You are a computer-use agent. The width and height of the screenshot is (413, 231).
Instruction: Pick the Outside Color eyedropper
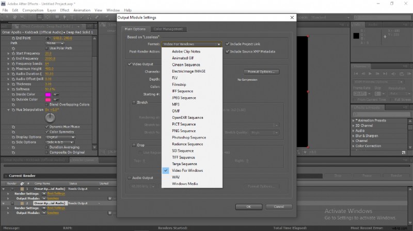coord(56,99)
